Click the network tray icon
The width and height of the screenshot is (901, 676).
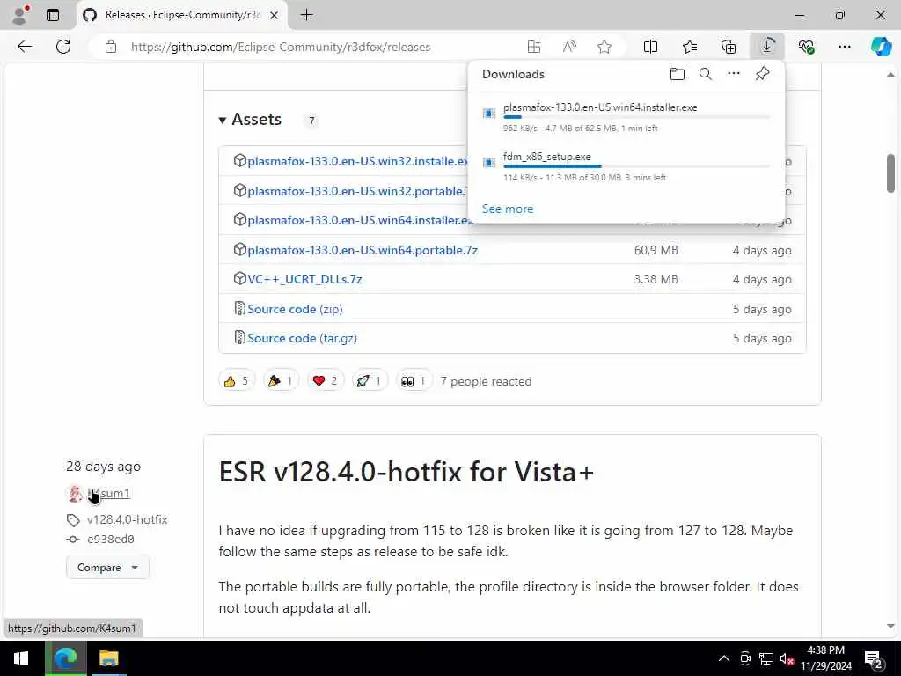(766, 658)
